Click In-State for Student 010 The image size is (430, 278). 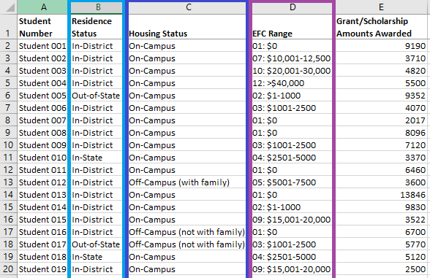[97, 158]
